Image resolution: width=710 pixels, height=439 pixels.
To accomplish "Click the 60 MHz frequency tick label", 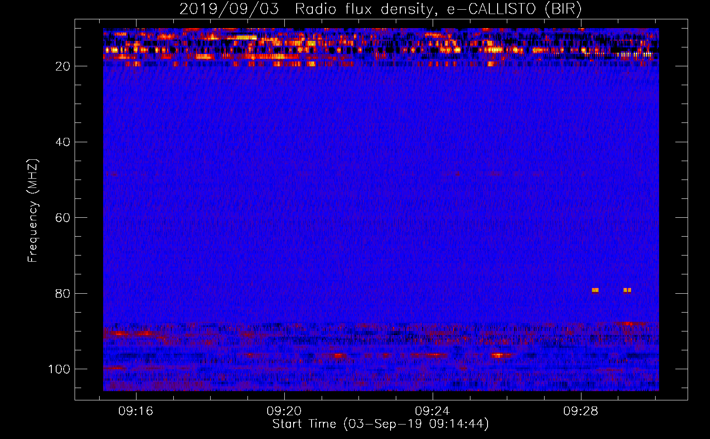I will (x=63, y=218).
